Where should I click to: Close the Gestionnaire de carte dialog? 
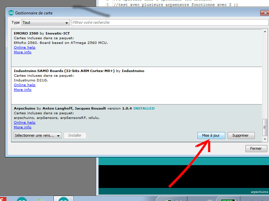pos(265,13)
